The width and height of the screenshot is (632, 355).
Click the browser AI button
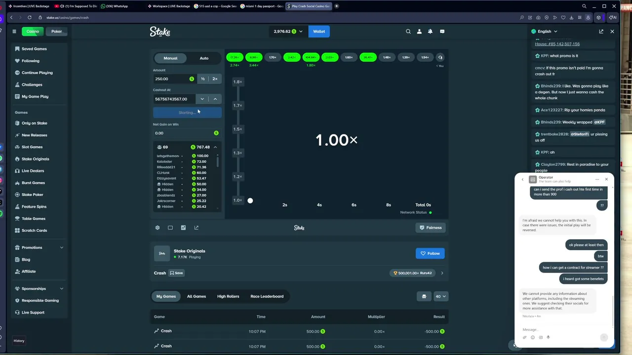[x=613, y=17]
